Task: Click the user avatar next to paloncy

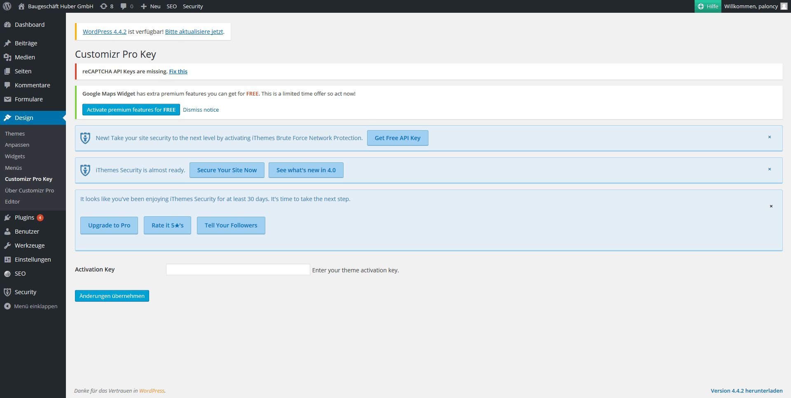Action: 784,6
